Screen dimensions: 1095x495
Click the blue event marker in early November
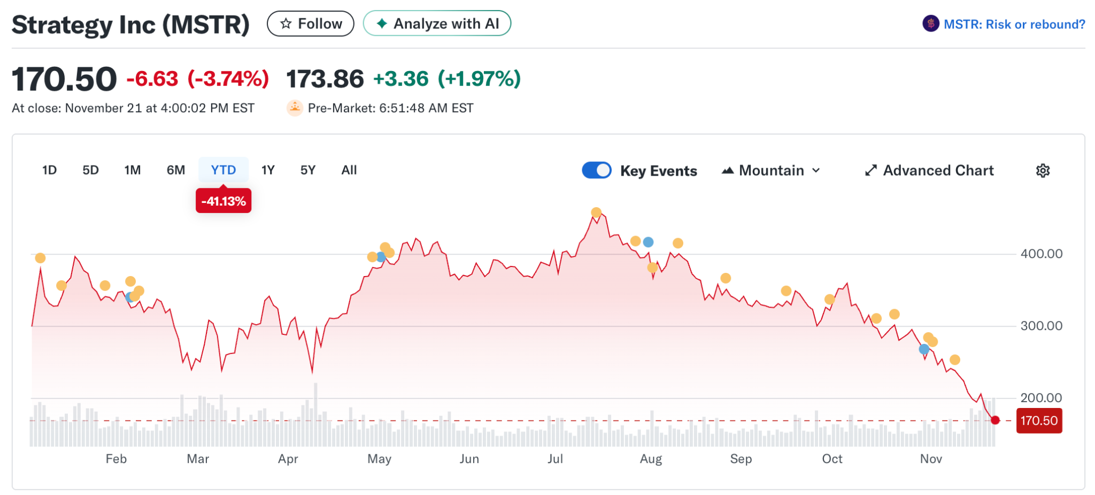(923, 348)
